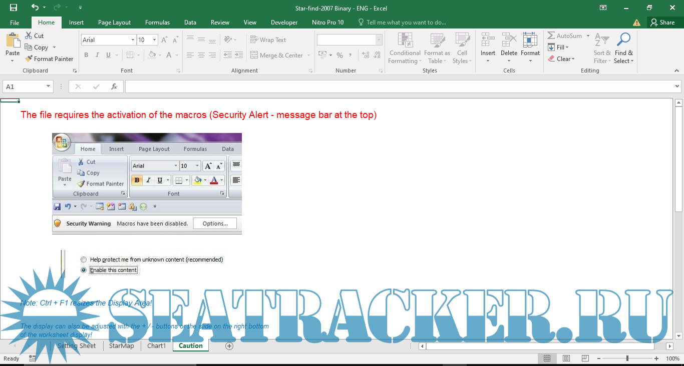Click the zoom slider handle
The height and width of the screenshot is (366, 684).
click(627, 358)
